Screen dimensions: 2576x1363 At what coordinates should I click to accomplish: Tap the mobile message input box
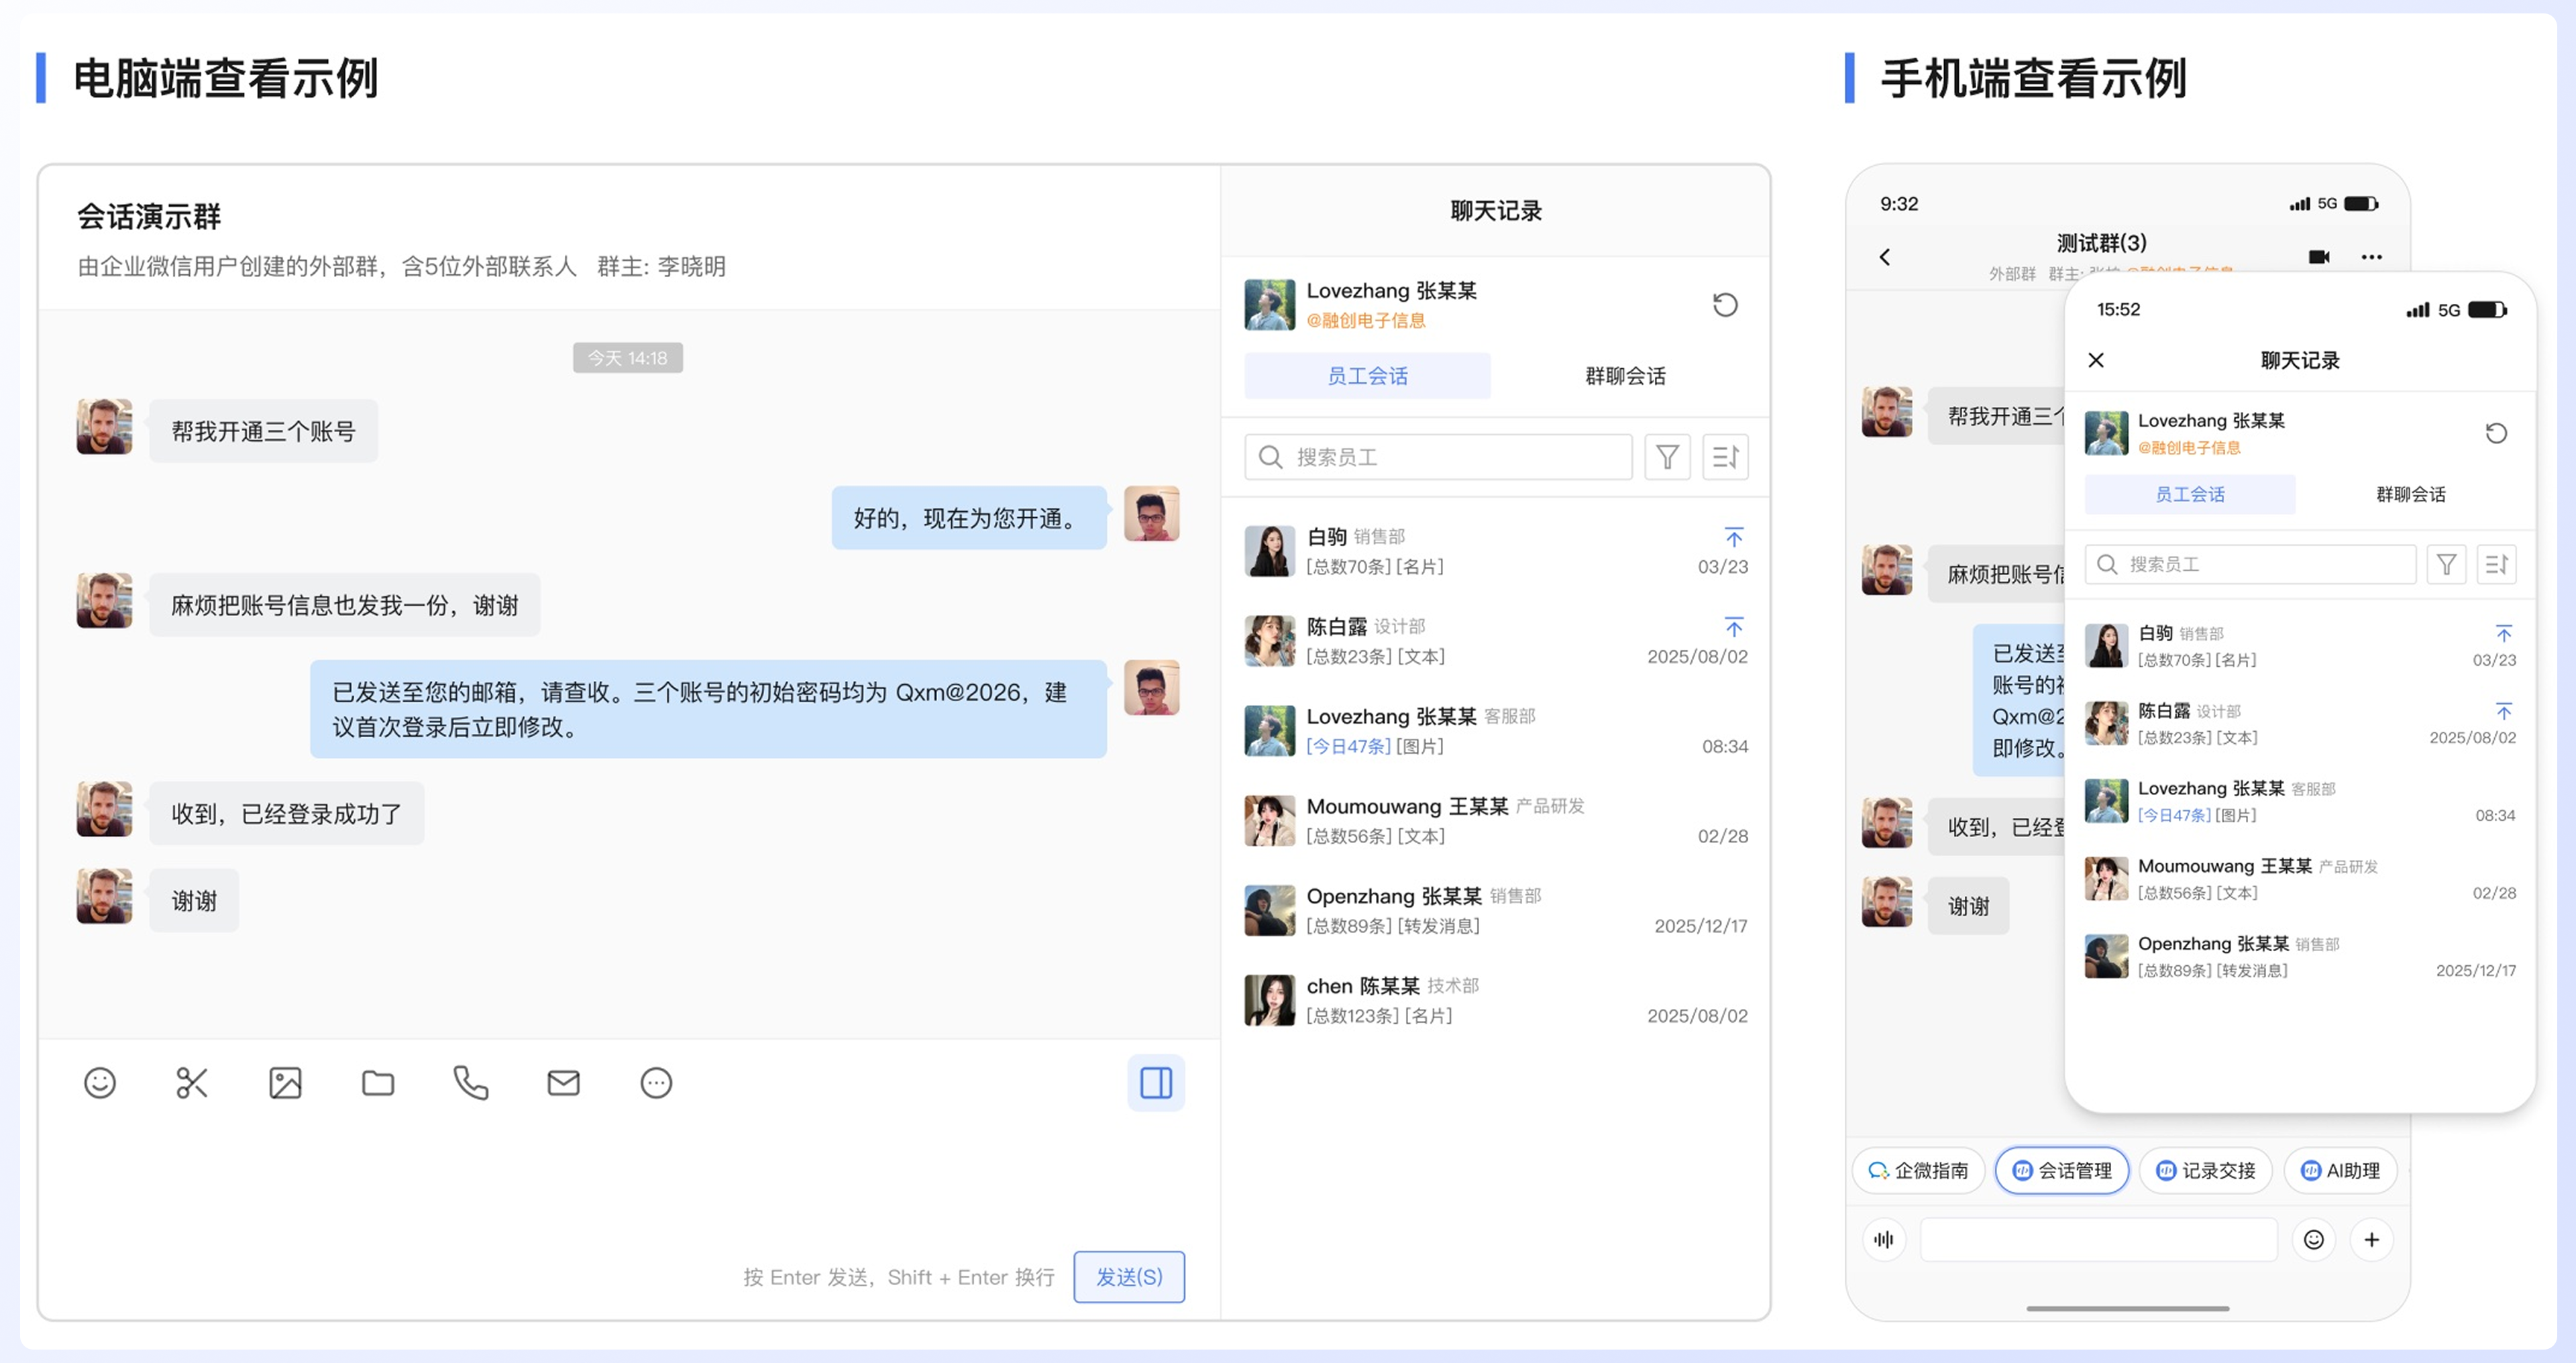(2099, 1240)
